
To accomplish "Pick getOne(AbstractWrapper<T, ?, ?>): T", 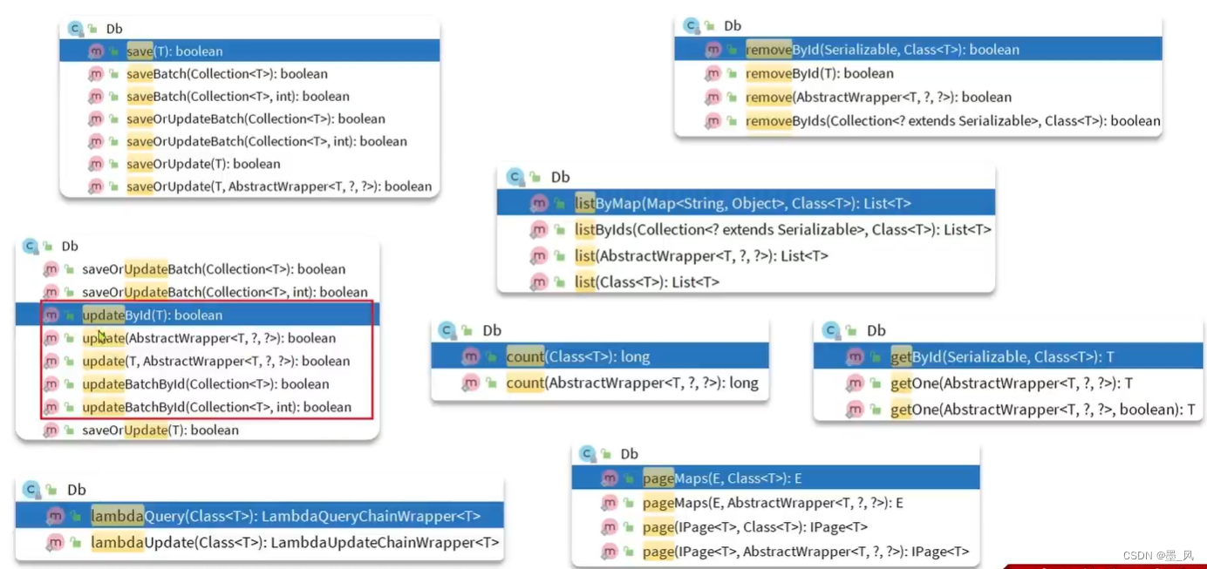I will click(x=1012, y=383).
